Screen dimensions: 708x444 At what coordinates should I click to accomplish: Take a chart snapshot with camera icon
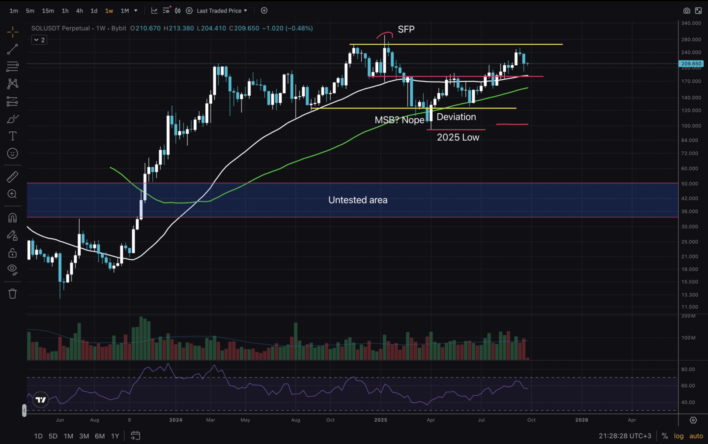point(686,11)
